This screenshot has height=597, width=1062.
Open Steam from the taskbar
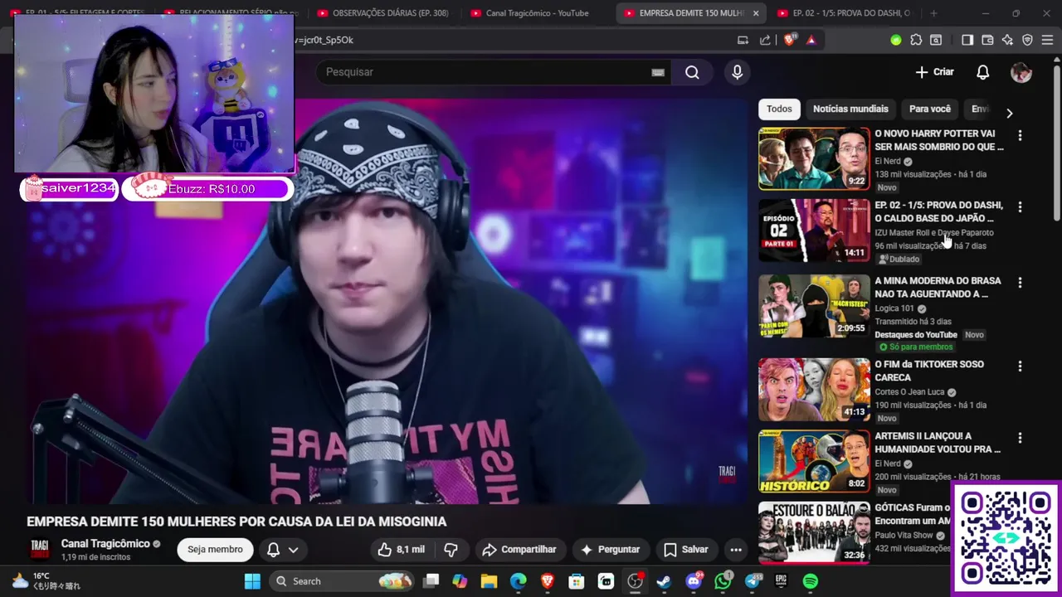coord(664,581)
